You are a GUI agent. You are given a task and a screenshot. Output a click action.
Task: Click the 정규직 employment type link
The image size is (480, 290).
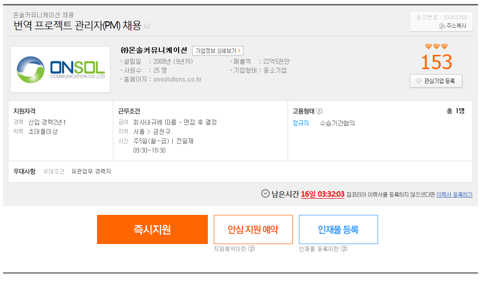tap(300, 123)
